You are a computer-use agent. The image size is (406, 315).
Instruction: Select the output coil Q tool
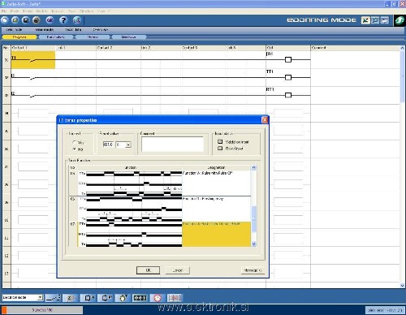89,298
